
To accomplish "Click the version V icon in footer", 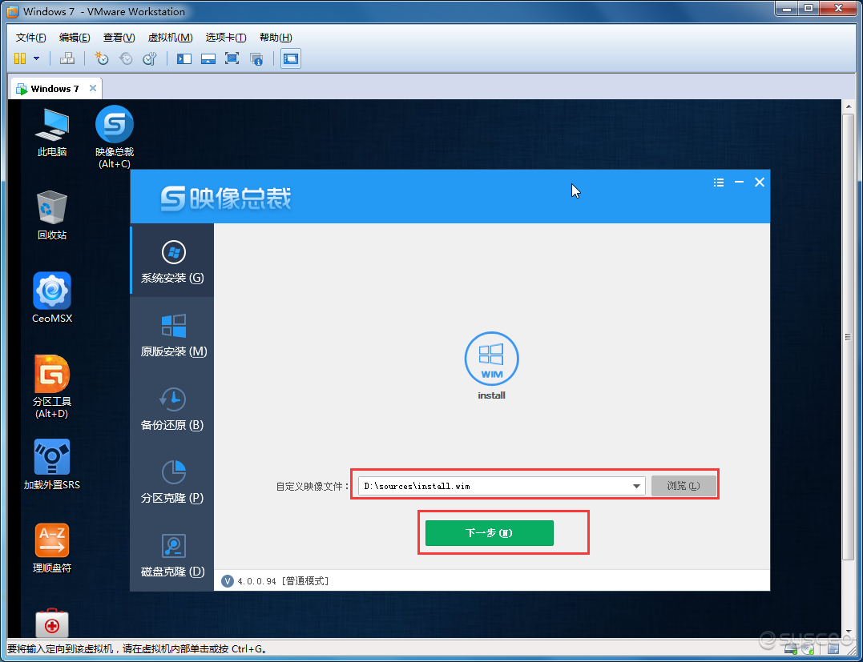I will point(228,581).
